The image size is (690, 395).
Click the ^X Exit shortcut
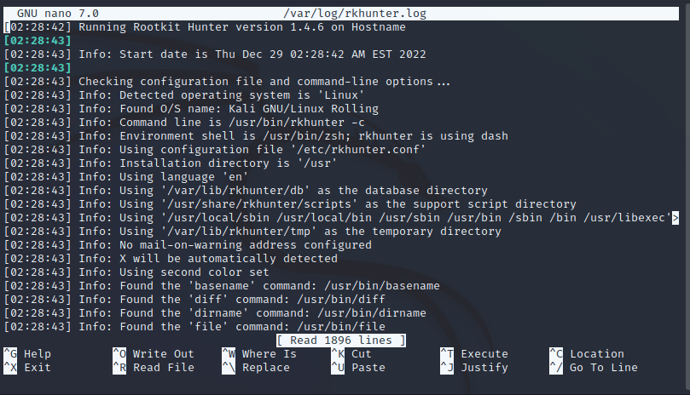click(28, 368)
